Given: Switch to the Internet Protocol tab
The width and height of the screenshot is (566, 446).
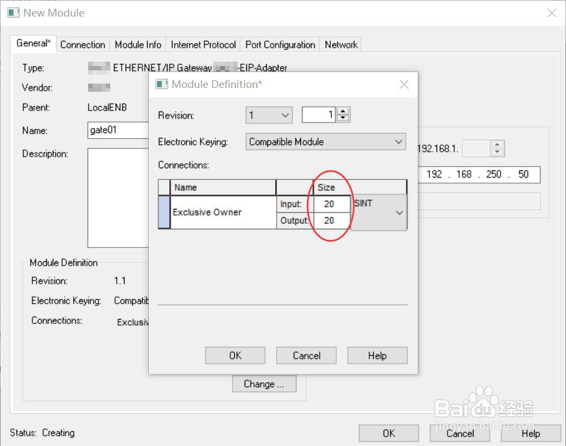Looking at the screenshot, I should [203, 45].
